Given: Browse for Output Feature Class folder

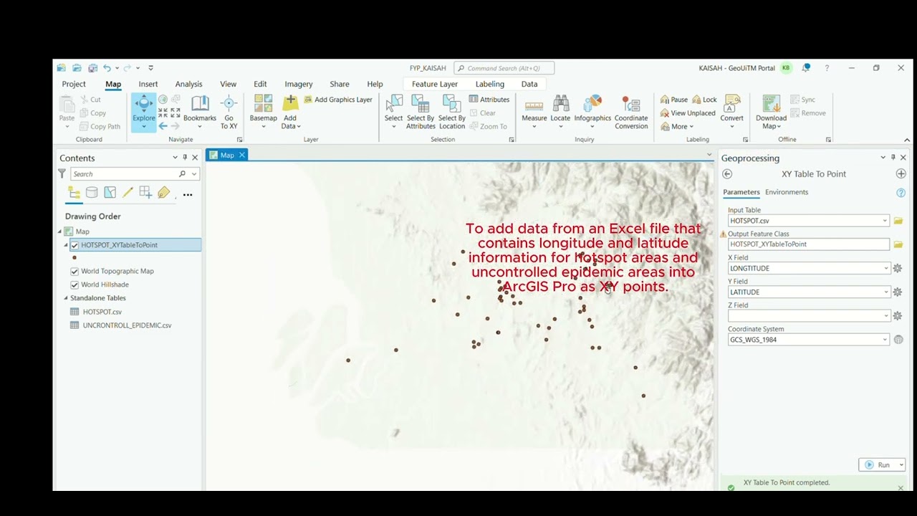Looking at the screenshot, I should [898, 244].
